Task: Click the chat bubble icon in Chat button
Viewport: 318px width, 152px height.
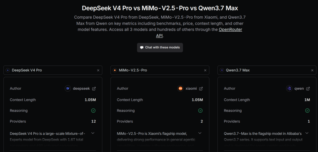Action: pyautogui.click(x=142, y=48)
